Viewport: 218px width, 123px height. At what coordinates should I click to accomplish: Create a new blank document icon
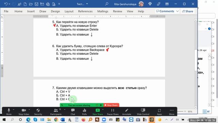click(x=25, y=4)
